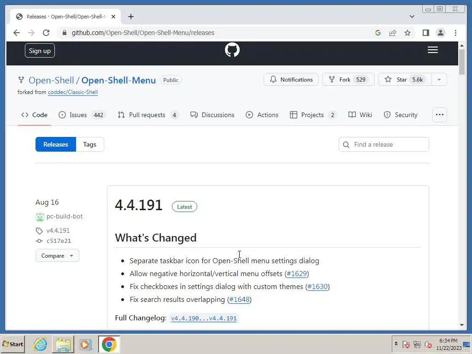Open Internet Explorer from taskbar
This screenshot has height=354, width=472.
click(40, 344)
